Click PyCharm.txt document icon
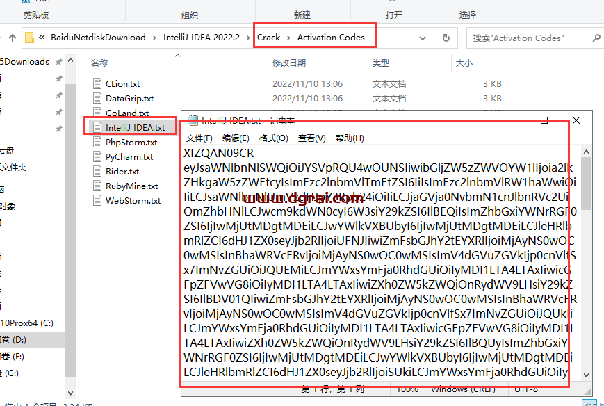The width and height of the screenshot is (604, 406). [97, 156]
